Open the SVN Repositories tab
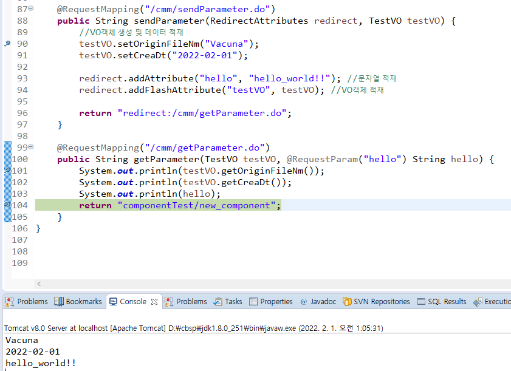The image size is (511, 371). [x=376, y=302]
